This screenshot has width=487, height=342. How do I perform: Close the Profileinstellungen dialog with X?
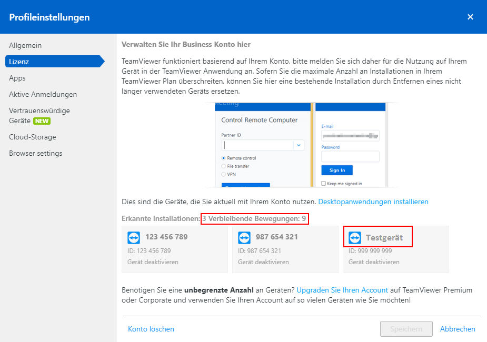point(470,17)
